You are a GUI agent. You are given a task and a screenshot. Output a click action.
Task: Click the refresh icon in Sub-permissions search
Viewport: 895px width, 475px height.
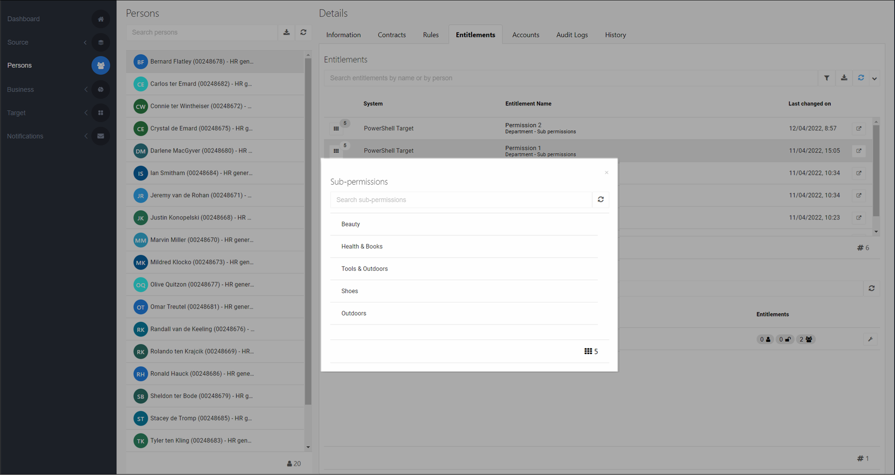(600, 200)
